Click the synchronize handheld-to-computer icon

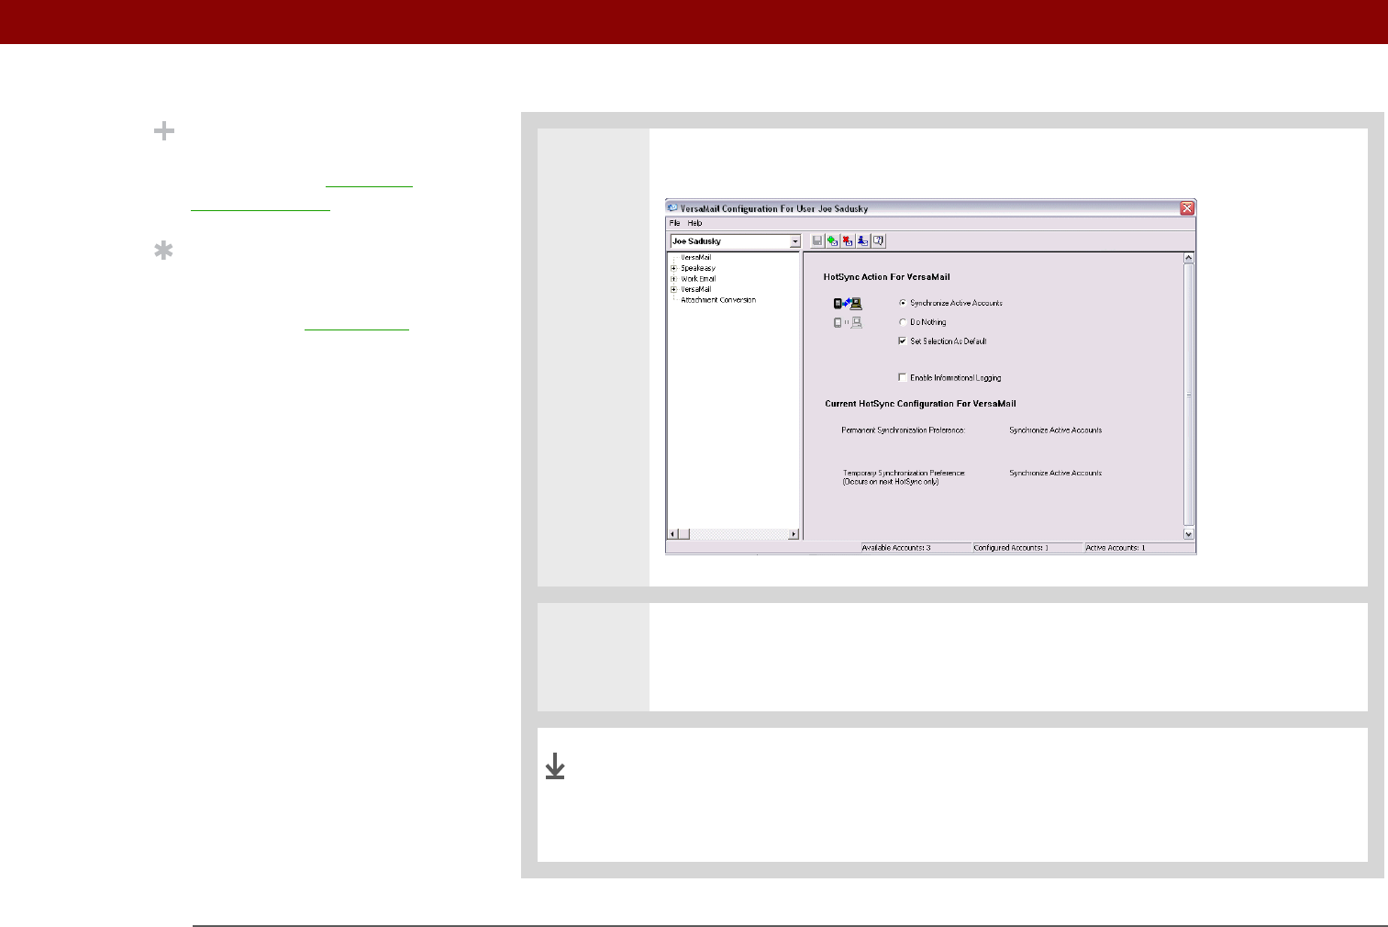(848, 304)
